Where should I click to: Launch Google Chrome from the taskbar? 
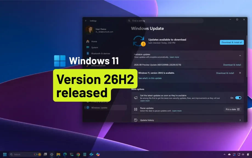[x=78, y=154]
